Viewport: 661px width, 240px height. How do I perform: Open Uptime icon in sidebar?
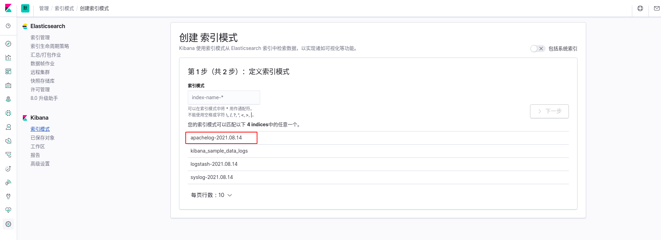8,169
